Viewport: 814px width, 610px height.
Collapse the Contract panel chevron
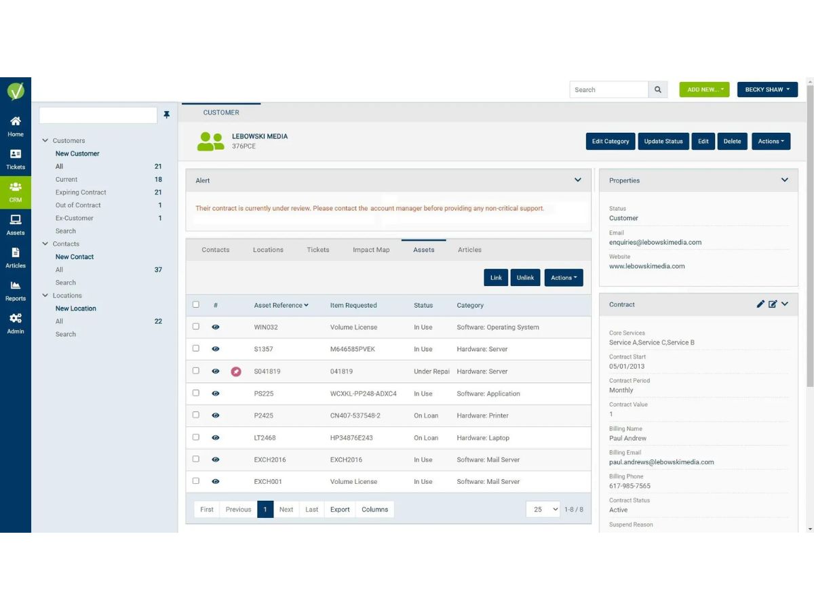pos(785,304)
